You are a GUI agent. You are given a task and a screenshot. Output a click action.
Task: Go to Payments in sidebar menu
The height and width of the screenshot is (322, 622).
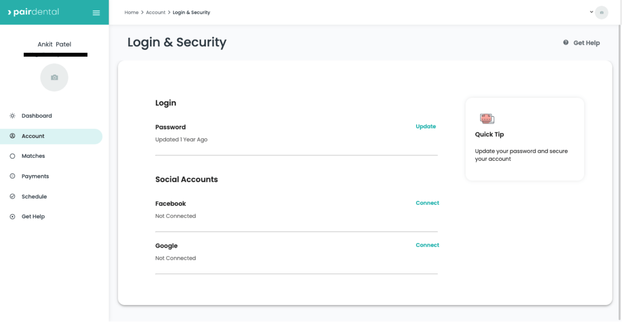35,176
